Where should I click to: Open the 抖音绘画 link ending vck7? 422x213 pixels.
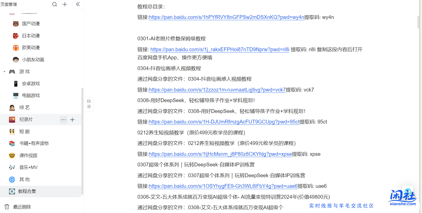(217, 90)
